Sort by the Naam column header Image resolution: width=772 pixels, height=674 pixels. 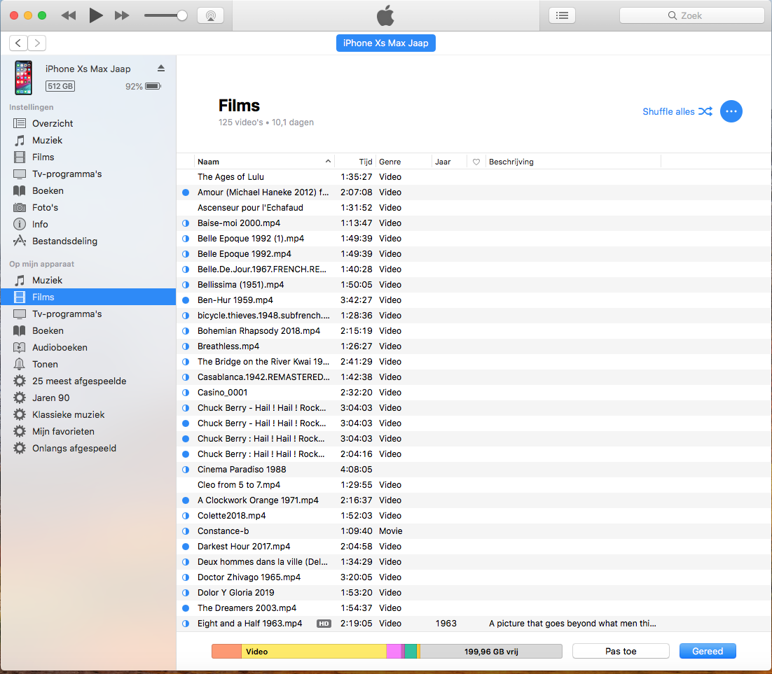coord(264,162)
